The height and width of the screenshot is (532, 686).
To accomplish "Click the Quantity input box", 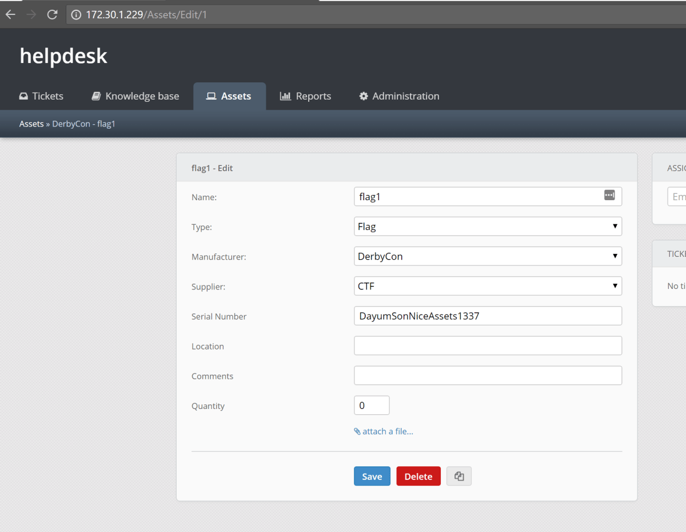I will pyautogui.click(x=372, y=406).
